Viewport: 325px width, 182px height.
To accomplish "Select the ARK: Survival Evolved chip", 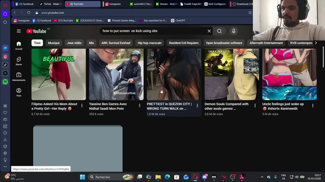I will click(x=116, y=43).
